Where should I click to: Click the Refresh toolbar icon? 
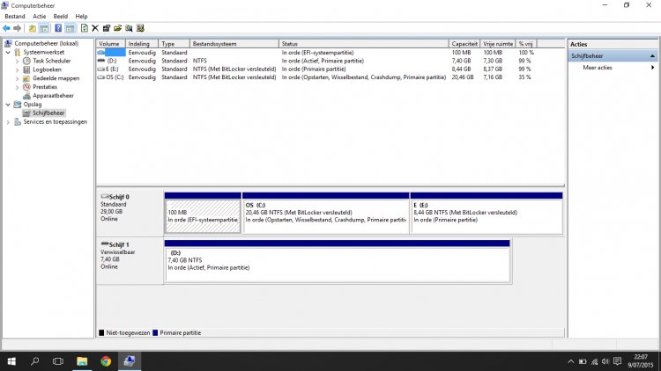(x=84, y=28)
